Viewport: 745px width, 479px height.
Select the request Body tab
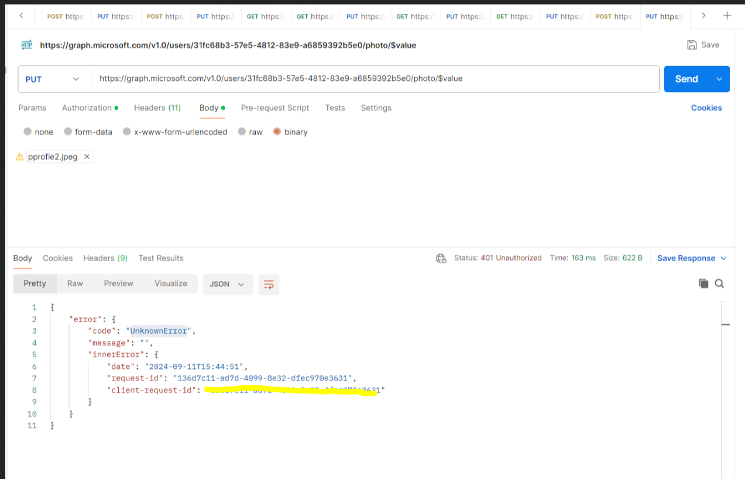[x=212, y=108]
